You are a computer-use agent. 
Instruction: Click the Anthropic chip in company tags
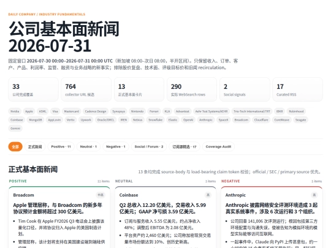point(206,120)
